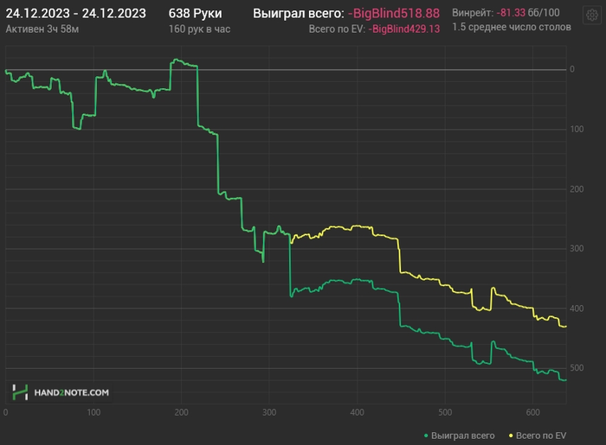The image size is (606, 445).
Task: Click the y-axis label 0
Action: click(x=572, y=69)
